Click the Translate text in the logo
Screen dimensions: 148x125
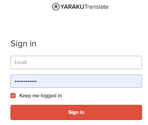tap(96, 7)
